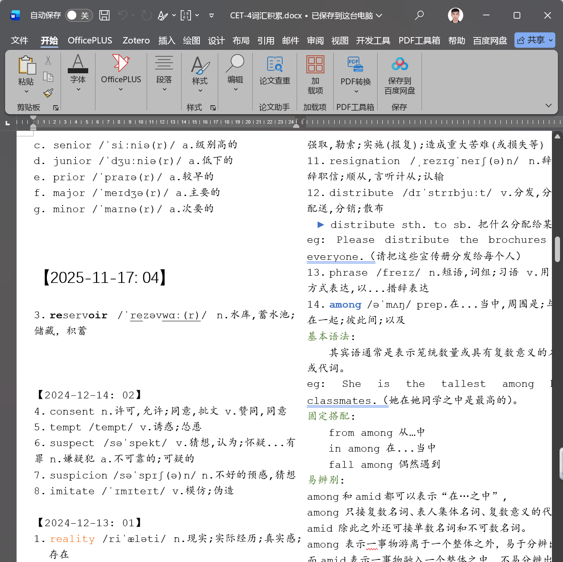Open Customize Quick Access Toolbar menu
The height and width of the screenshot is (562, 563).
pyautogui.click(x=211, y=15)
